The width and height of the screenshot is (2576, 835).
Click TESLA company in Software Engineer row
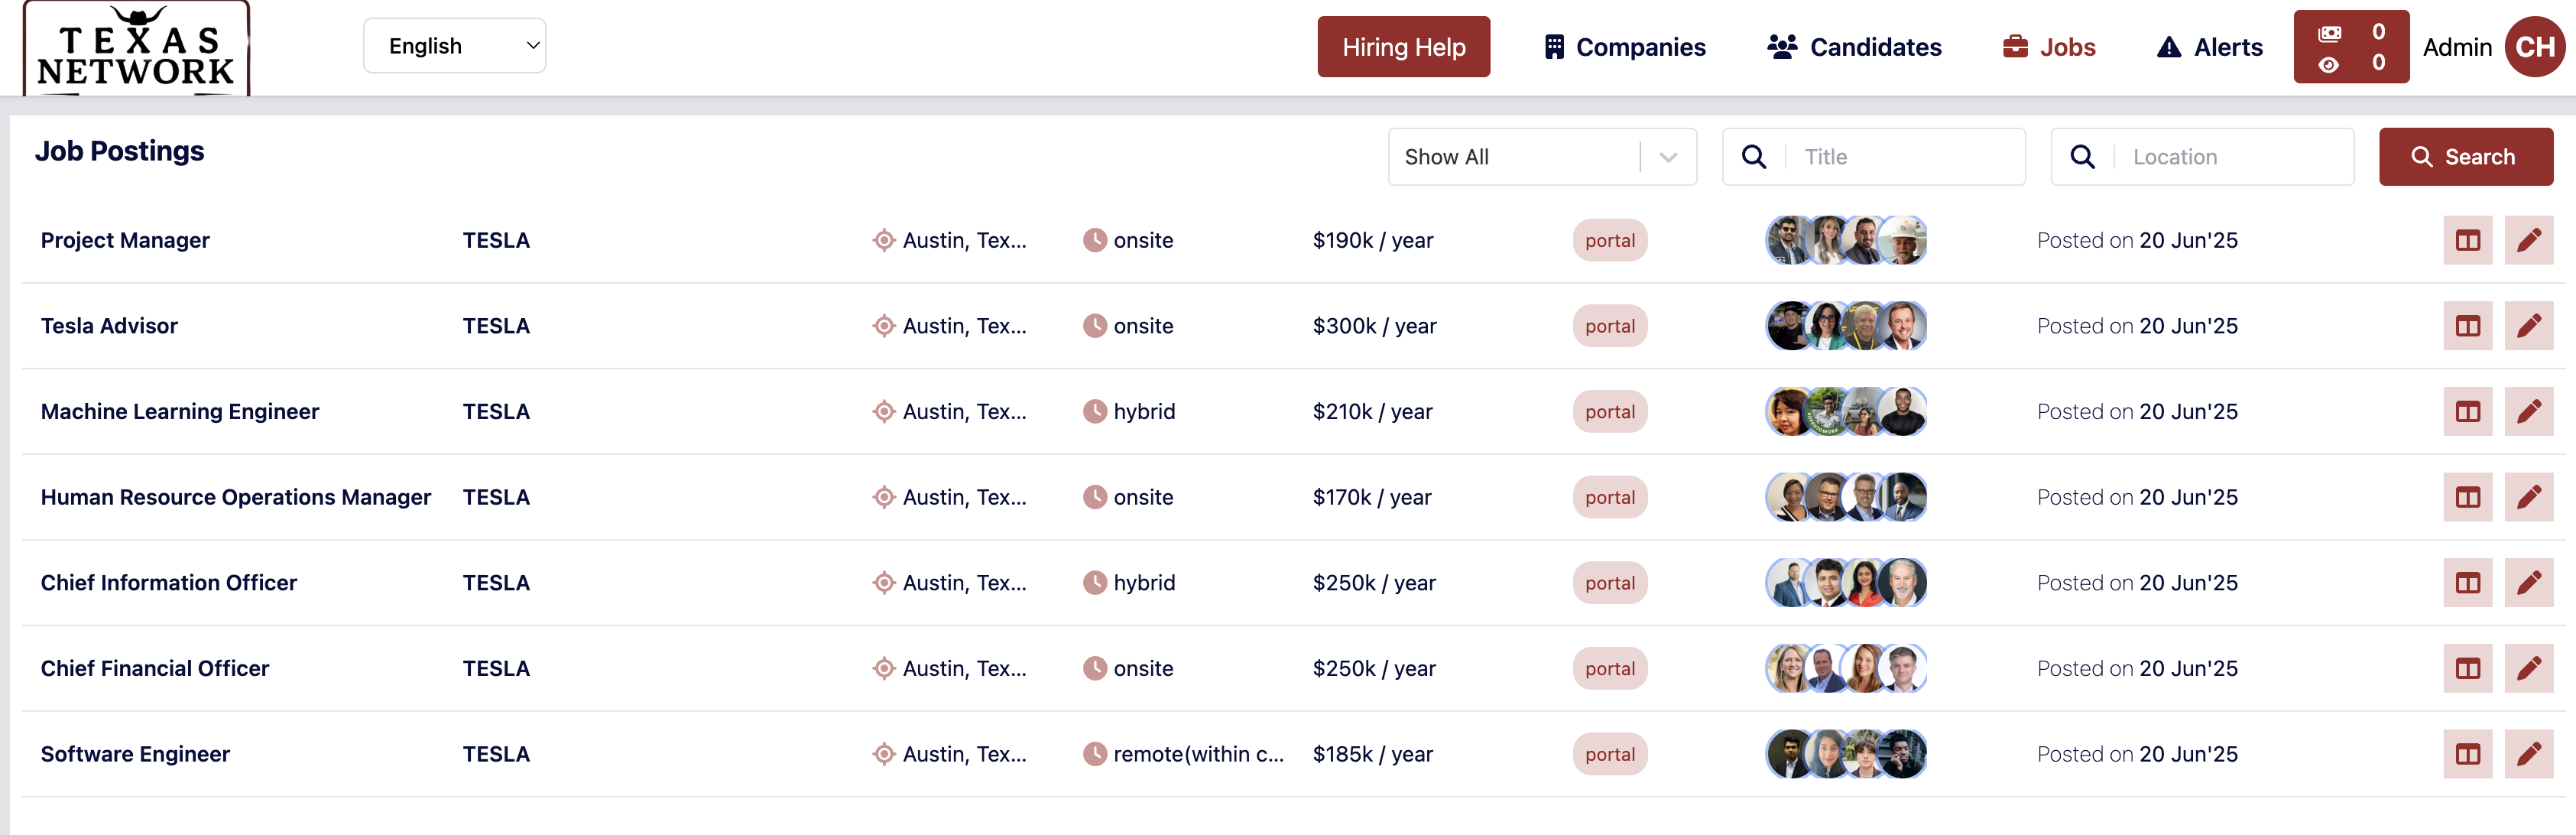[496, 754]
